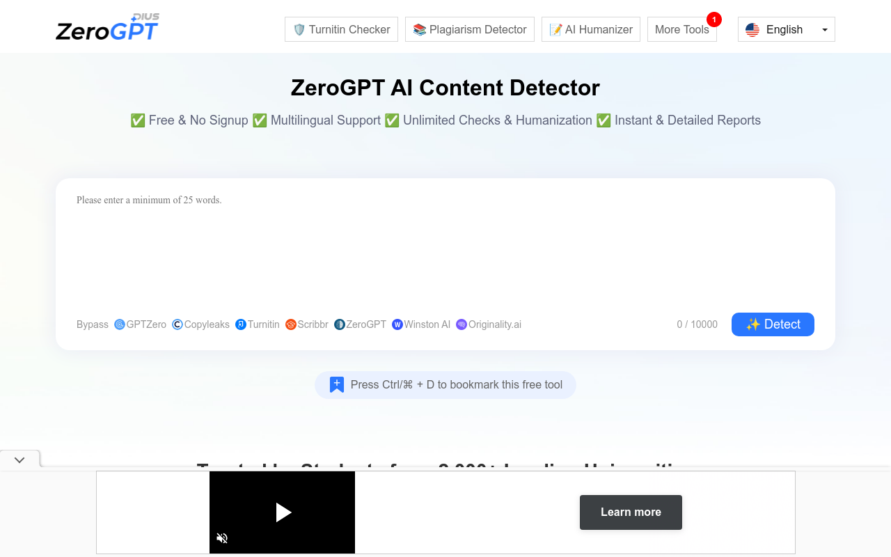The image size is (891, 557).
Task: Click the 'Multilingual Support' feature text
Action: pos(326,120)
